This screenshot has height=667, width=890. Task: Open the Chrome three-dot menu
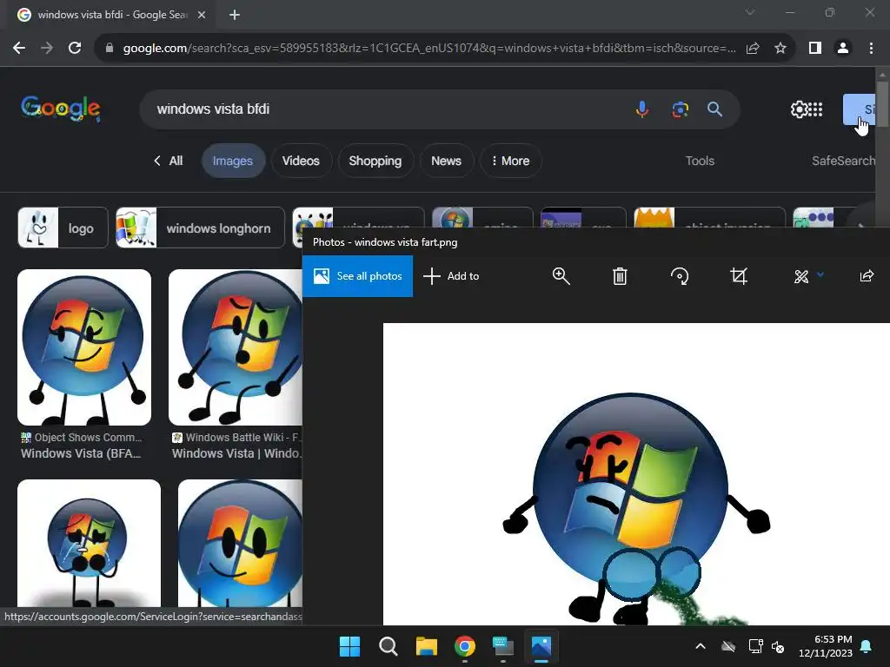[x=871, y=49]
